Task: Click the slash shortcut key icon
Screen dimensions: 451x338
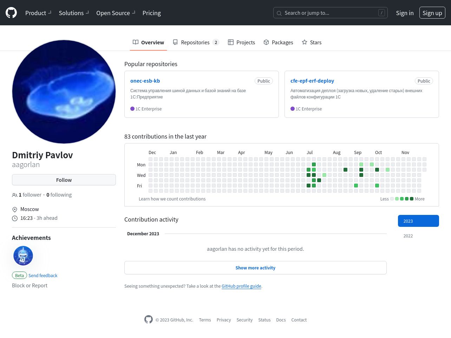Action: 381,13
